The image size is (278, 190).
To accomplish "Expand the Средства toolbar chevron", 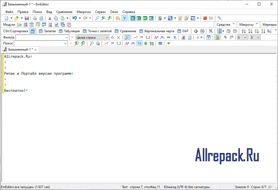I will pyautogui.click(x=233, y=24).
